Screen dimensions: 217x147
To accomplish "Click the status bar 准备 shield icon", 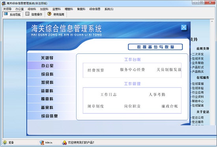I will [x=5, y=142].
